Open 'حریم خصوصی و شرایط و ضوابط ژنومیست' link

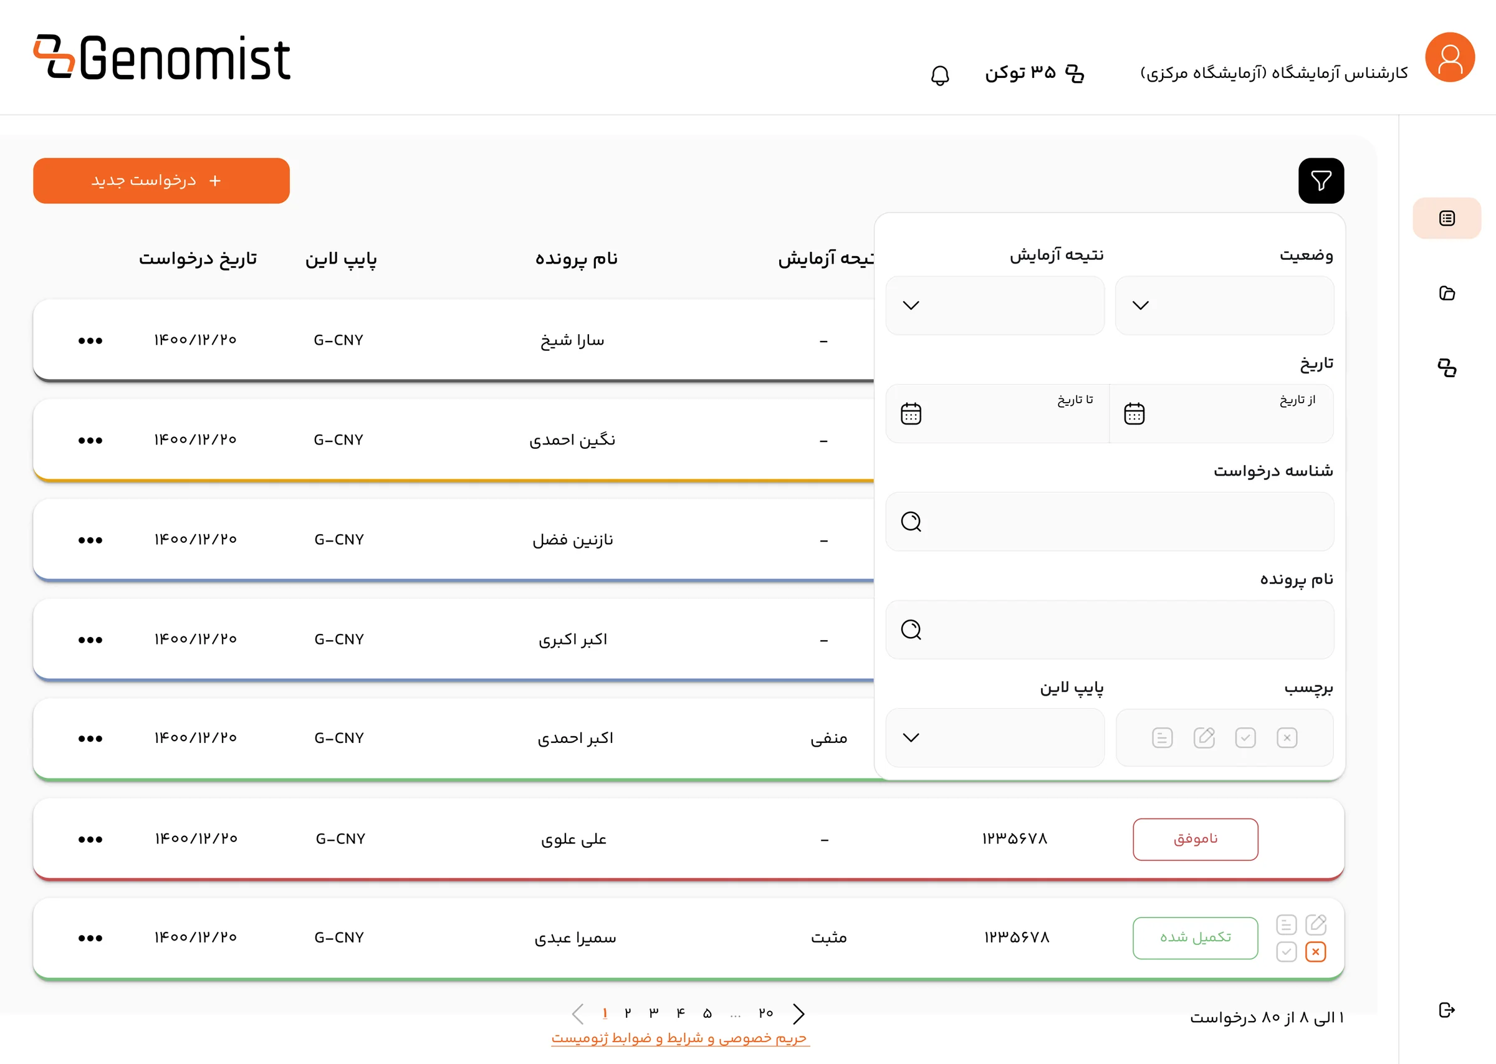coord(679,1039)
